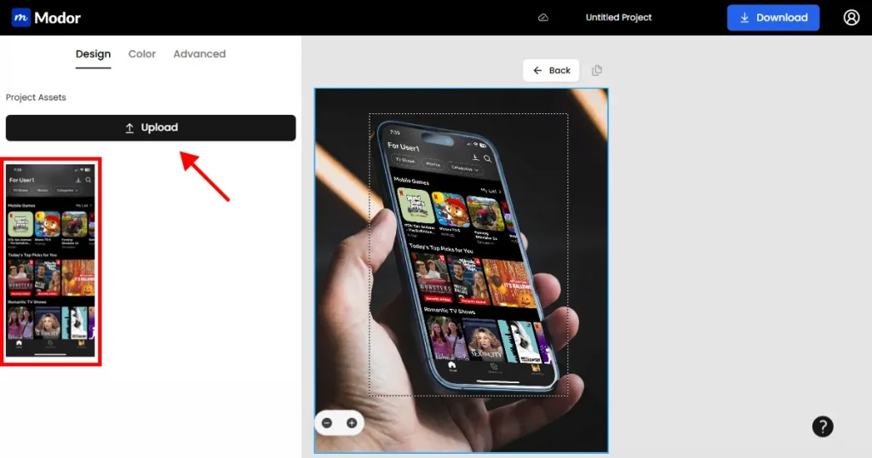Screen dimensions: 872x458
Task: Open help via the question mark icon
Action: click(822, 427)
